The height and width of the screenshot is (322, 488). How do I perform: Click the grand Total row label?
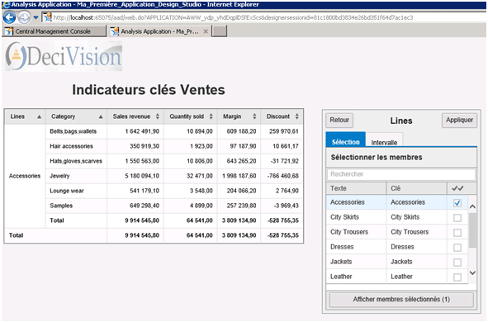pyautogui.click(x=17, y=235)
